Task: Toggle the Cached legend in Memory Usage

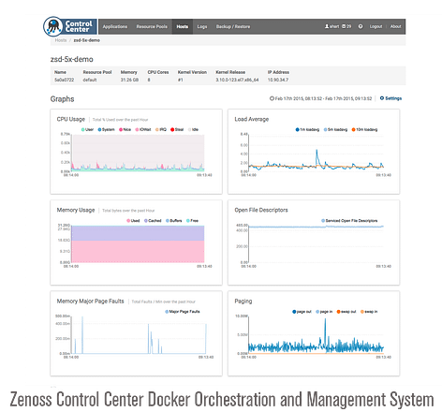Action: tap(153, 221)
